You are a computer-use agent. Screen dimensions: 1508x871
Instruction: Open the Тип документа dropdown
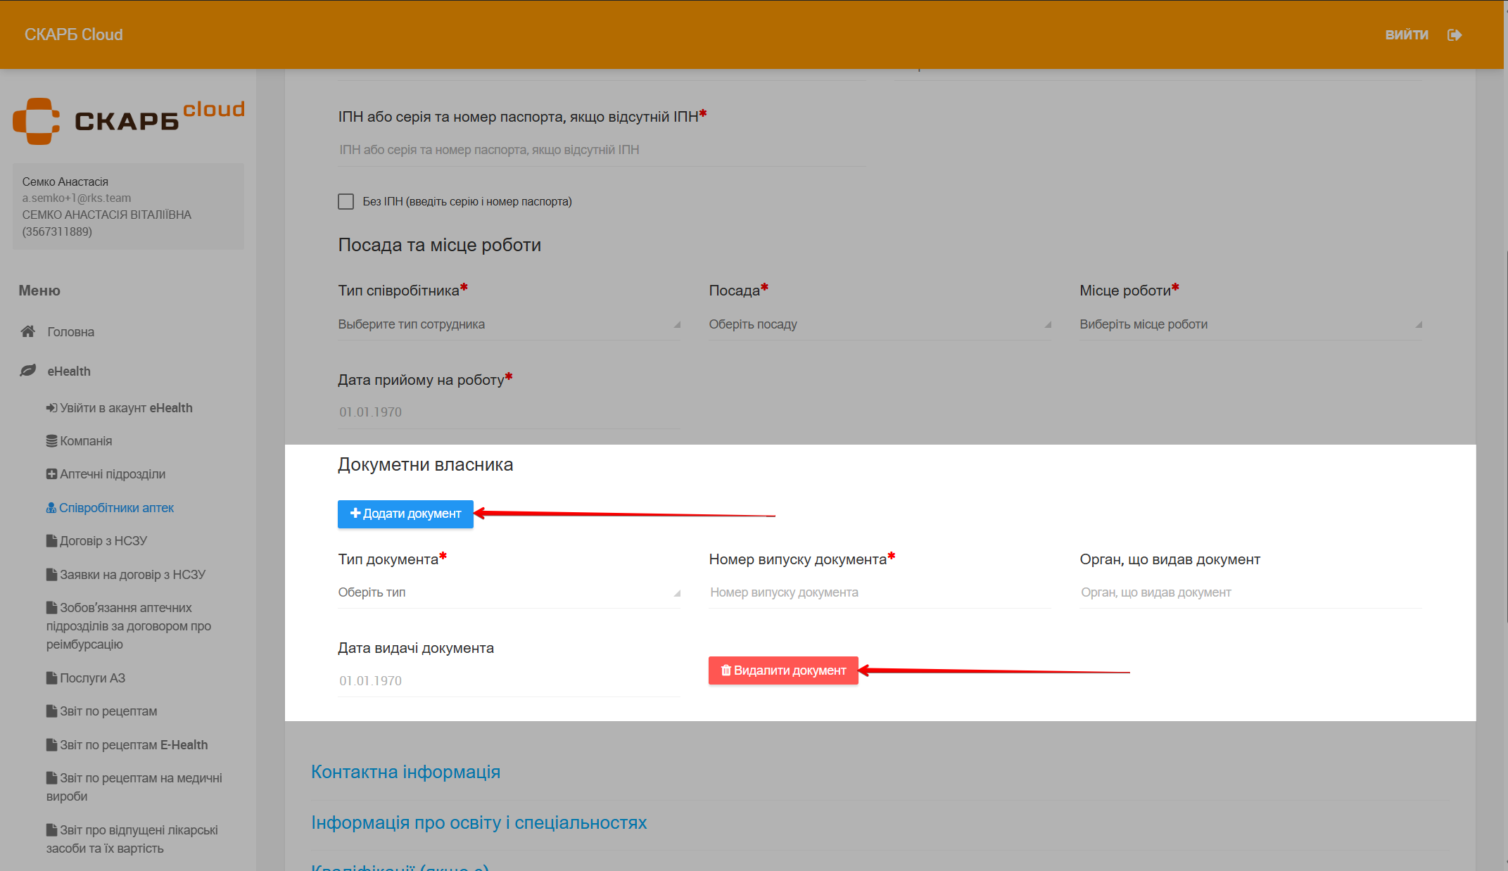point(508,592)
